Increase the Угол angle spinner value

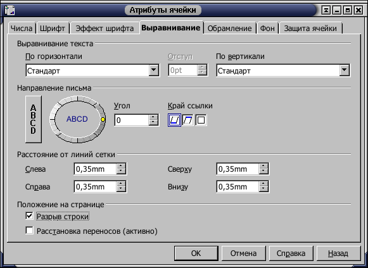coord(153,117)
